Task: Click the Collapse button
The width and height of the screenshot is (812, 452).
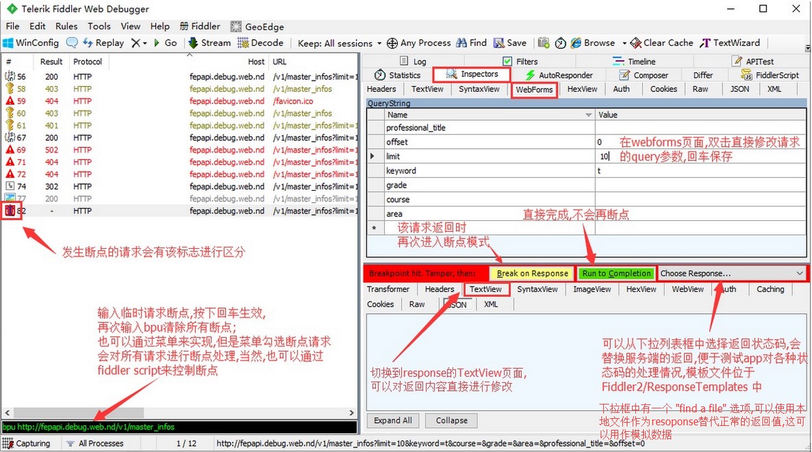Action: (x=452, y=421)
